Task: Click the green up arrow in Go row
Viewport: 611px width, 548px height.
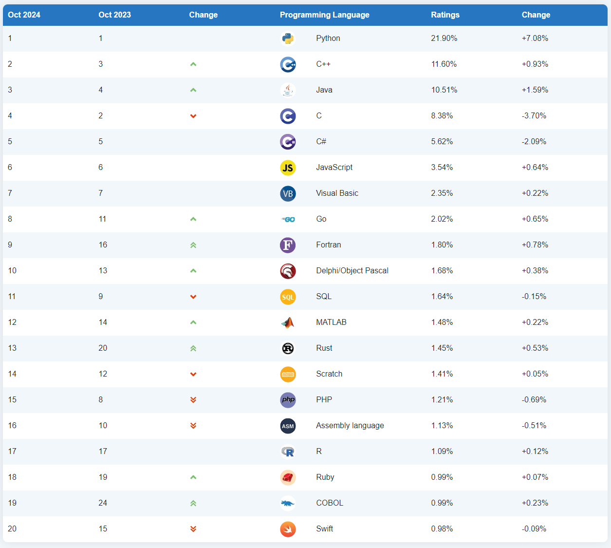Action: tap(193, 219)
